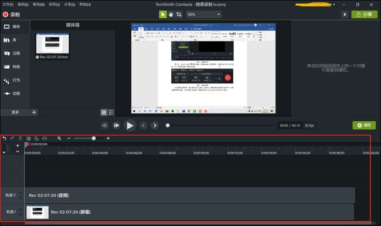Expand the track options chevron

(x=18, y=152)
